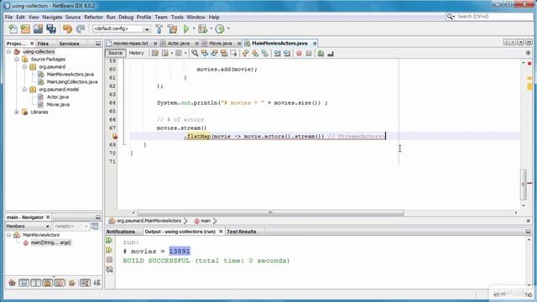Image resolution: width=537 pixels, height=302 pixels.
Task: Click the editor Last Edit icon
Action: click(x=155, y=54)
